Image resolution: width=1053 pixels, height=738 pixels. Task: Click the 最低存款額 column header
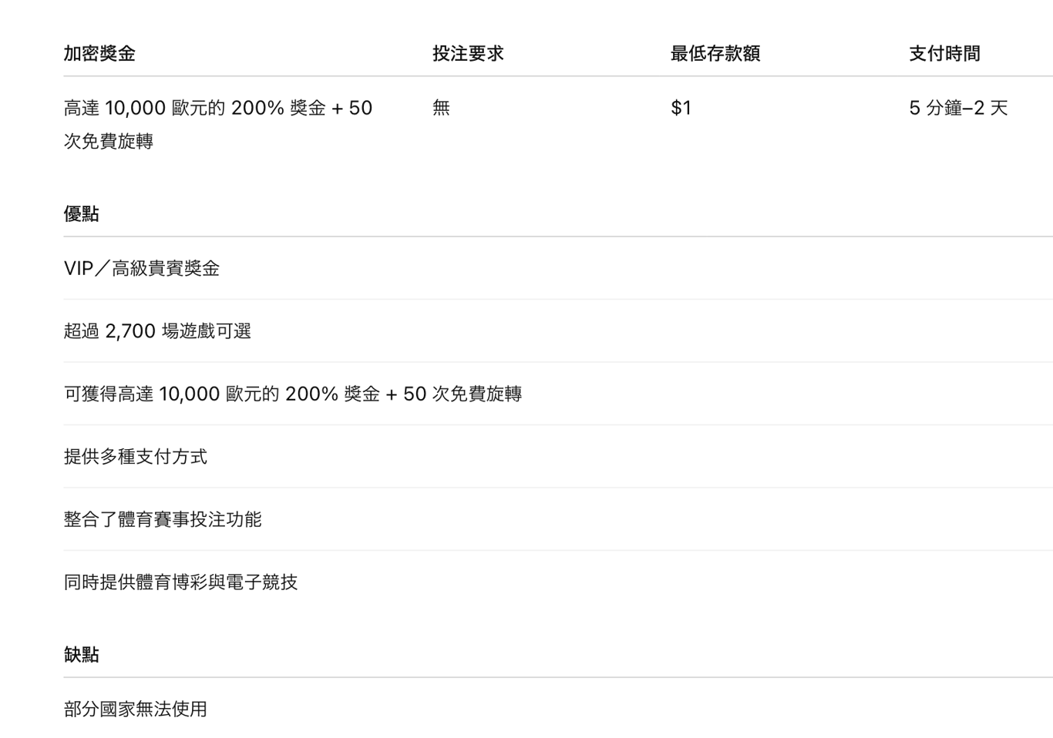point(715,53)
